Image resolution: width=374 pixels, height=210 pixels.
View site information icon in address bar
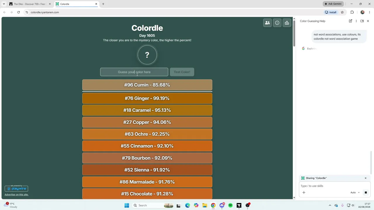click(x=27, y=12)
